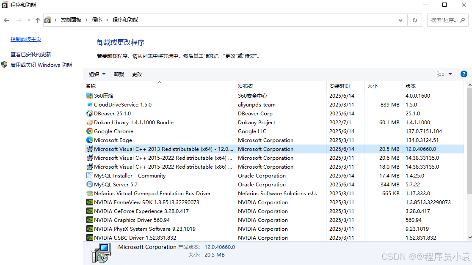Click the 控制面板 breadcrumb
472x265 pixels.
(x=71, y=20)
